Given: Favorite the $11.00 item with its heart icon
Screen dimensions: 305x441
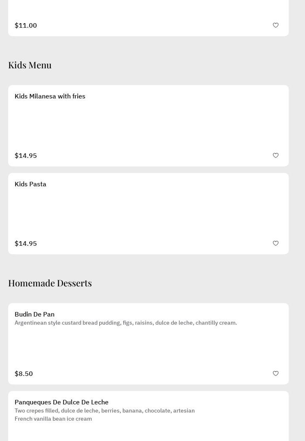Looking at the screenshot, I should pyautogui.click(x=276, y=25).
